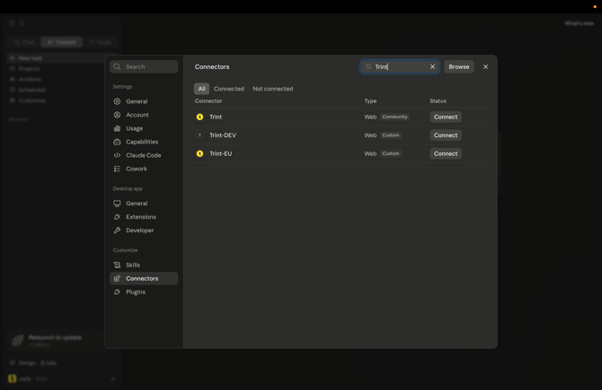Click the Trint-DEV letter T icon
The height and width of the screenshot is (390, 602).
point(199,135)
